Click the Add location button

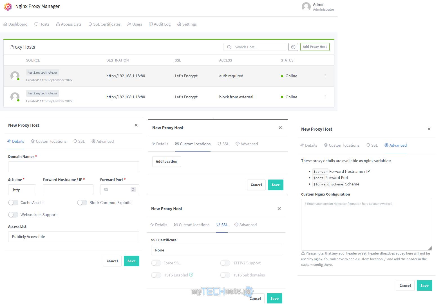click(167, 162)
